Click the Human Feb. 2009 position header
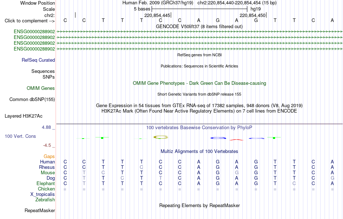This screenshot has height=219, width=343. pos(199,3)
